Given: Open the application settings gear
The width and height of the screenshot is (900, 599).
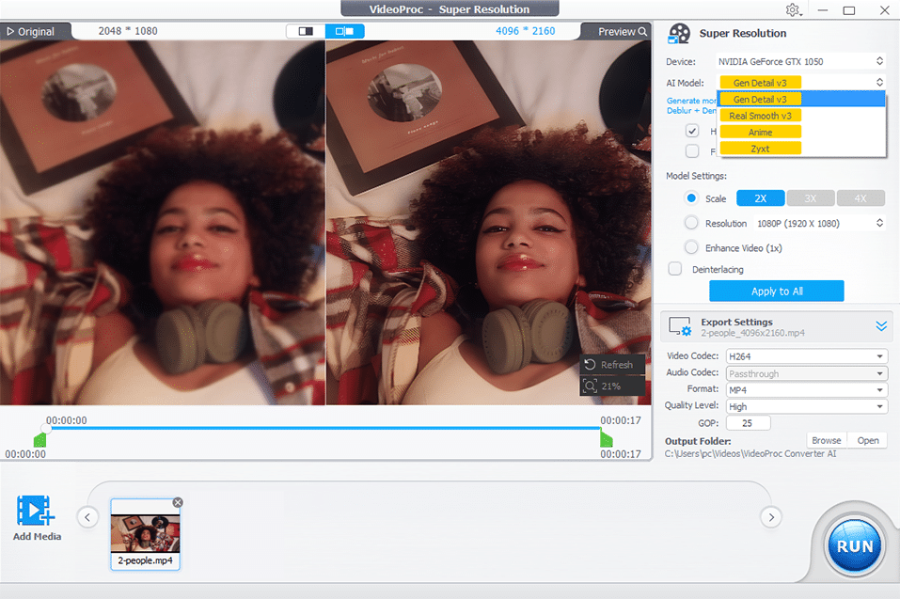Looking at the screenshot, I should [x=793, y=9].
